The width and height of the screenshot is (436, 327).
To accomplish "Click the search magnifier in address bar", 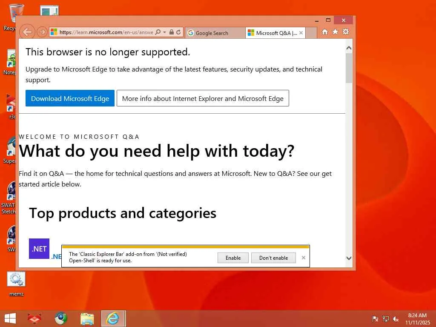I will tap(158, 32).
